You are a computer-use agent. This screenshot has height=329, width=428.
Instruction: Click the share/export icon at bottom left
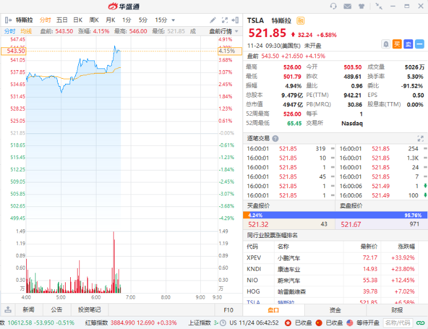point(8,310)
